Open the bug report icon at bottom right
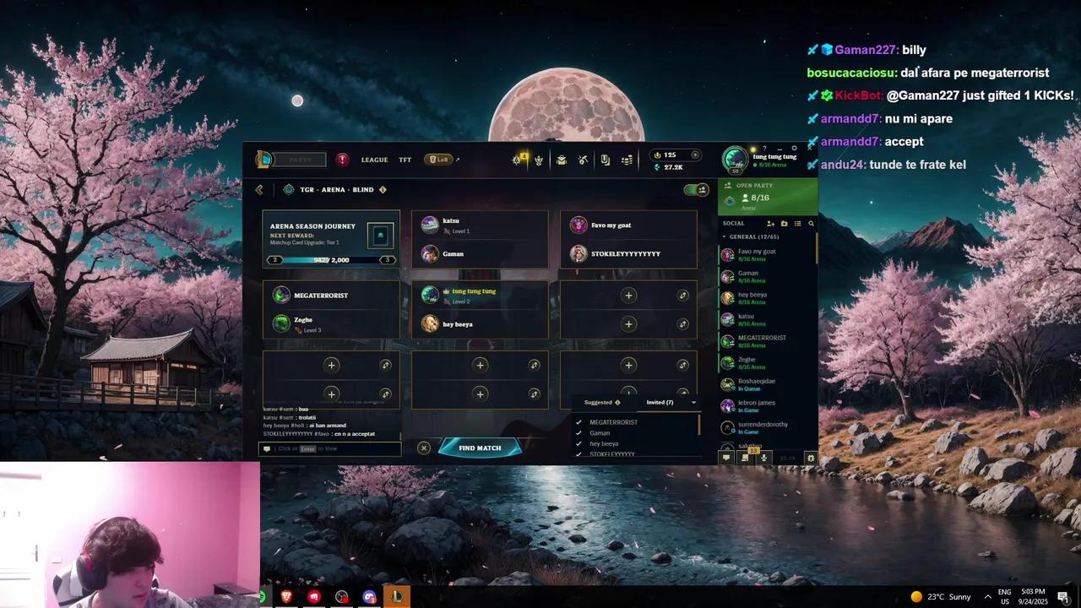This screenshot has height=608, width=1081. click(810, 458)
